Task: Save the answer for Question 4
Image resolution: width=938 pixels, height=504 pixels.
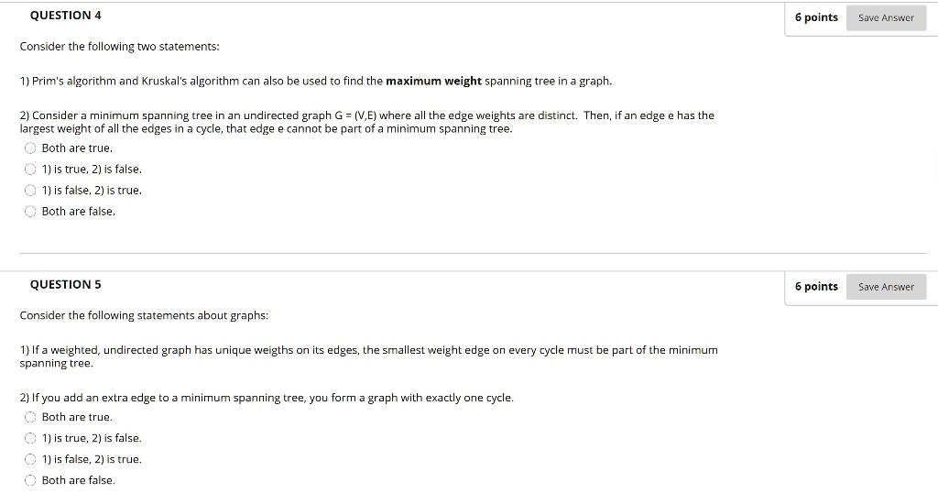Action: [886, 18]
